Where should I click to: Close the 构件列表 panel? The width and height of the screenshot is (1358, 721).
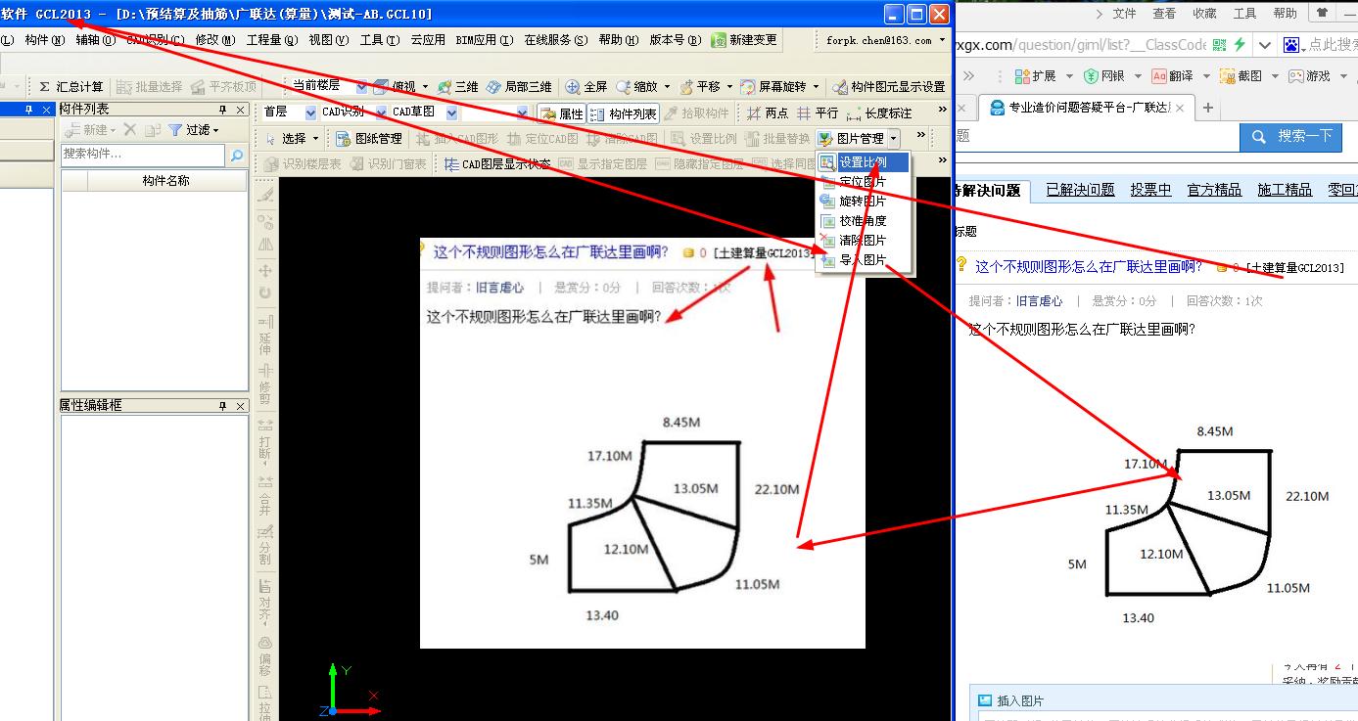240,110
